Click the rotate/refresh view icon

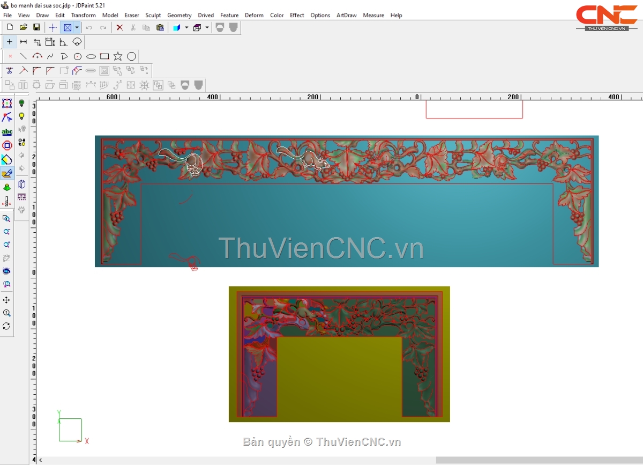[x=6, y=326]
